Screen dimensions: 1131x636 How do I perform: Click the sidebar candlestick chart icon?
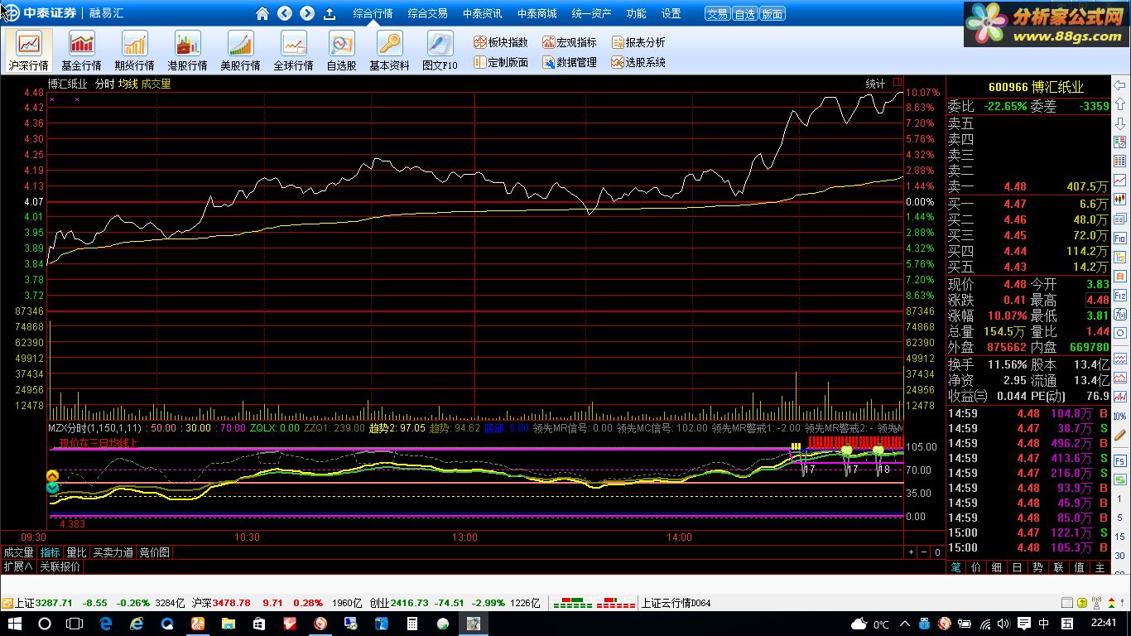coord(1120,200)
